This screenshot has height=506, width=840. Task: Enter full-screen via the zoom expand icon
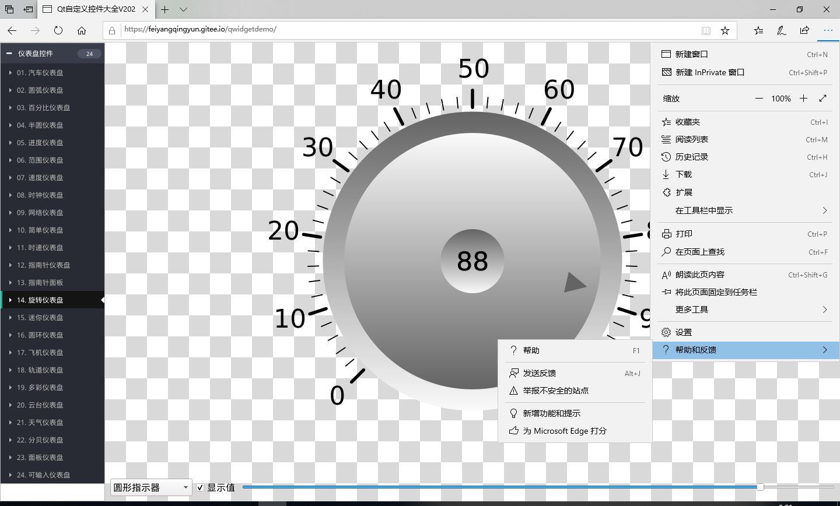pyautogui.click(x=822, y=99)
